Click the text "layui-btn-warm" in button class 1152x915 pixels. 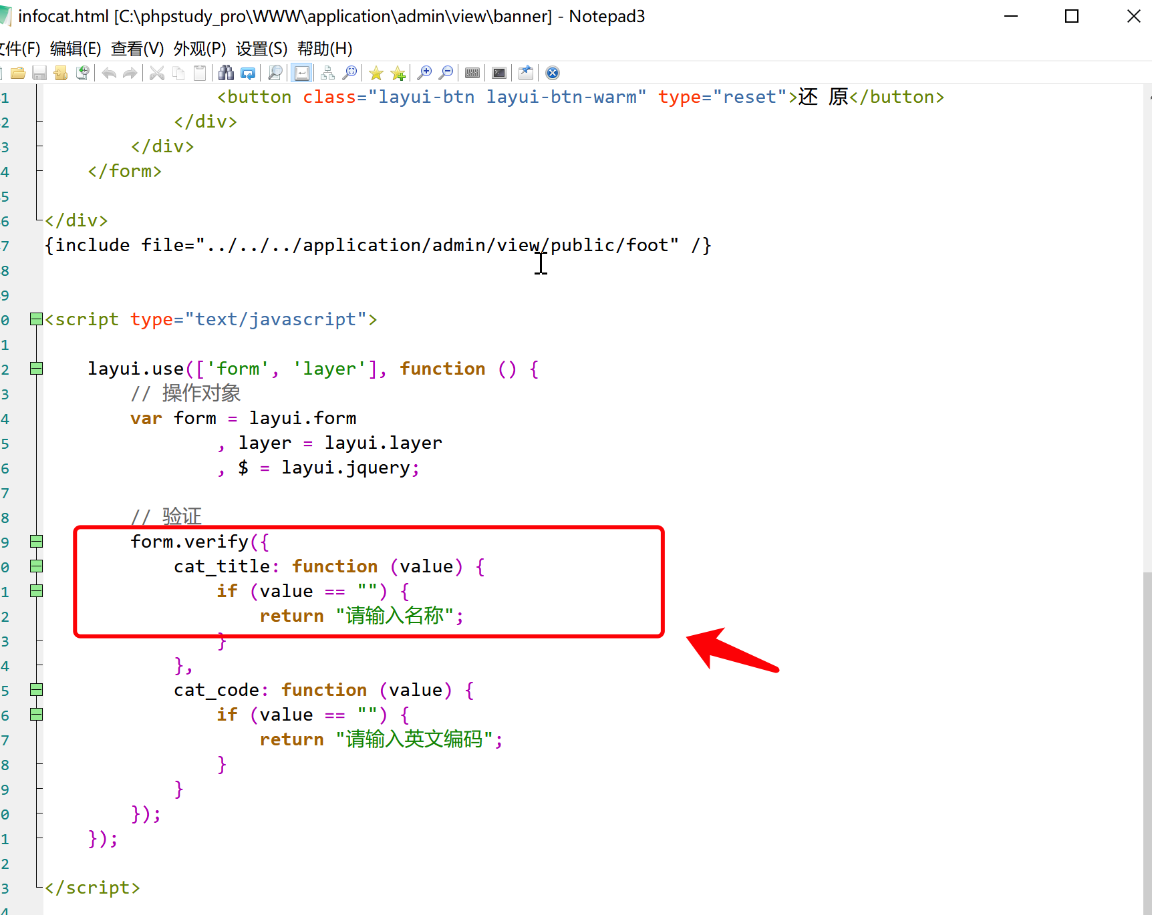561,97
